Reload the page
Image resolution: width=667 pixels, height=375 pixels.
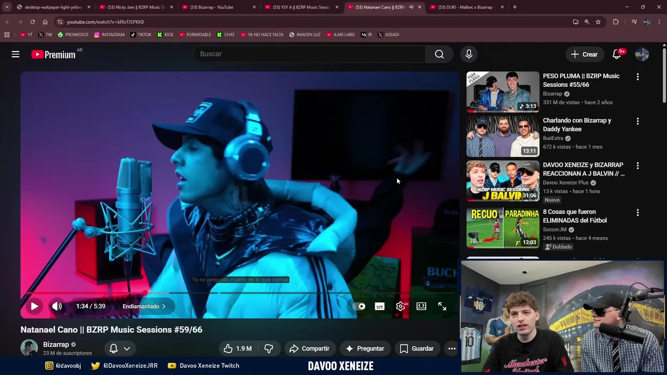pos(32,22)
